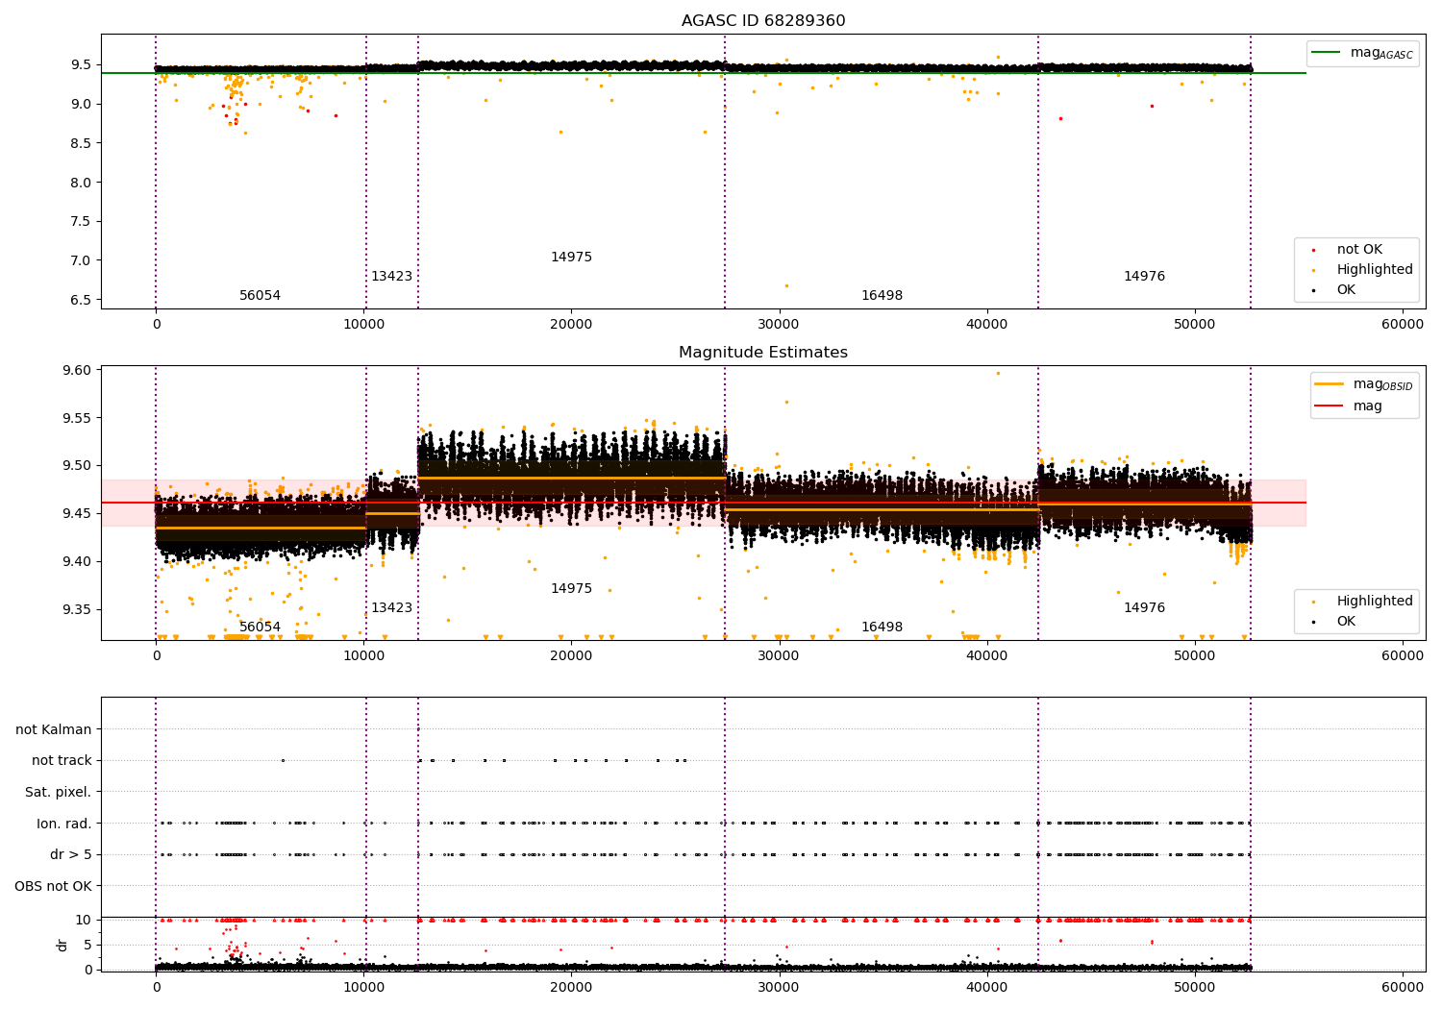Click the 60000 x-axis tick under bottom plot
This screenshot has width=1442, height=1009.
pyautogui.click(x=1403, y=987)
